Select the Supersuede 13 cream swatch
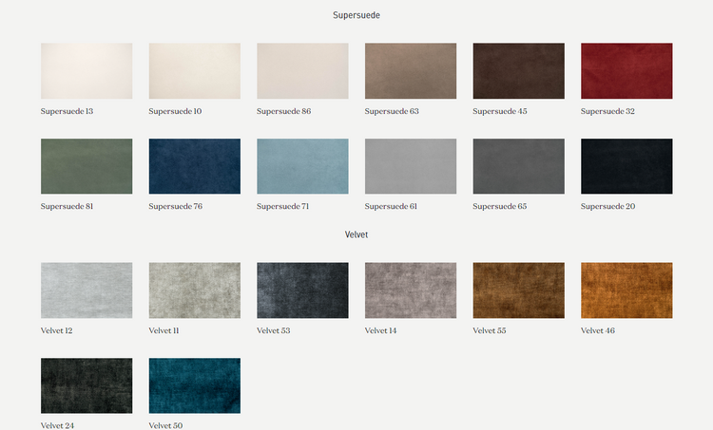713x430 pixels. [87, 70]
